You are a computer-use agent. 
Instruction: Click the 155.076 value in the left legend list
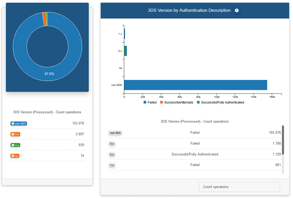pos(78,123)
